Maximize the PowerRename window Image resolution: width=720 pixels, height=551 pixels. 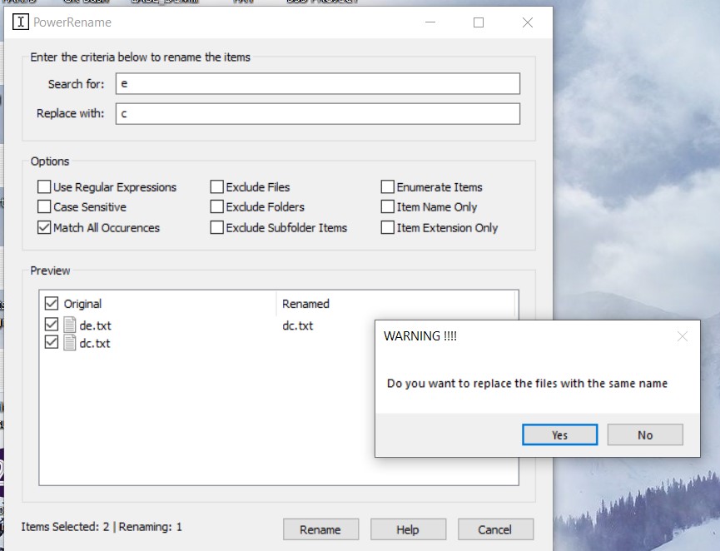[x=479, y=22]
